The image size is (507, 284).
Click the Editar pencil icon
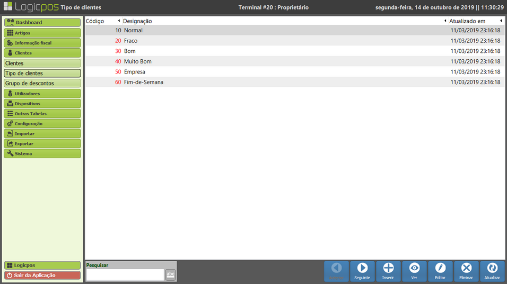440,271
